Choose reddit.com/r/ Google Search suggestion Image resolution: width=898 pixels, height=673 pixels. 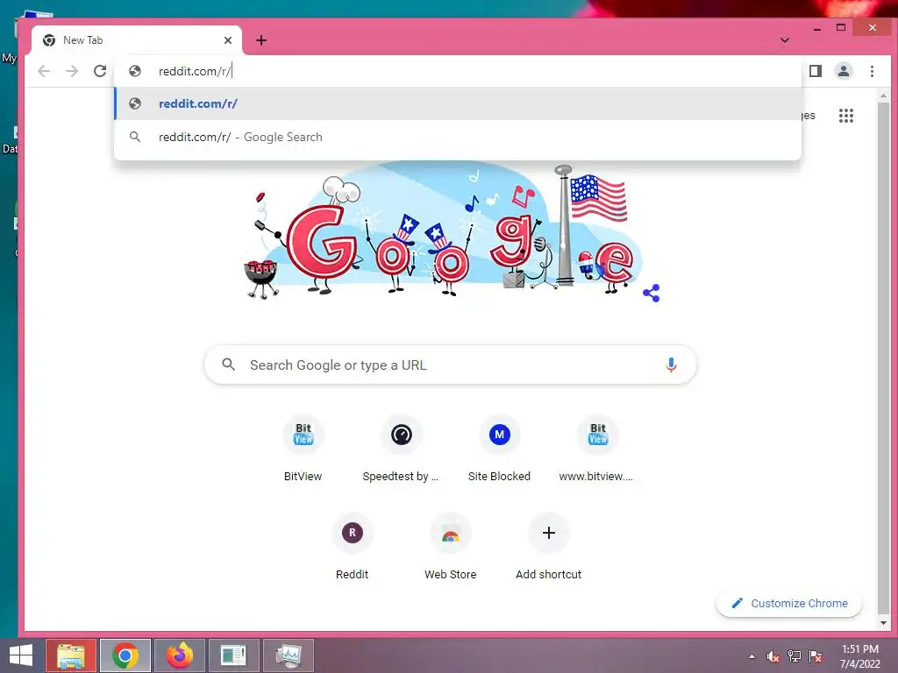click(458, 137)
